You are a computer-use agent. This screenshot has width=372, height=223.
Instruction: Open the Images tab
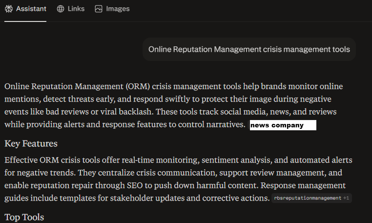click(118, 9)
